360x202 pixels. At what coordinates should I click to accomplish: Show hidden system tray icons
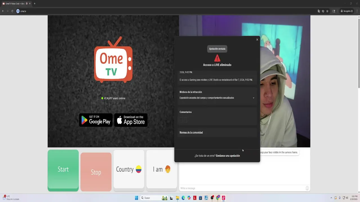[331, 198]
